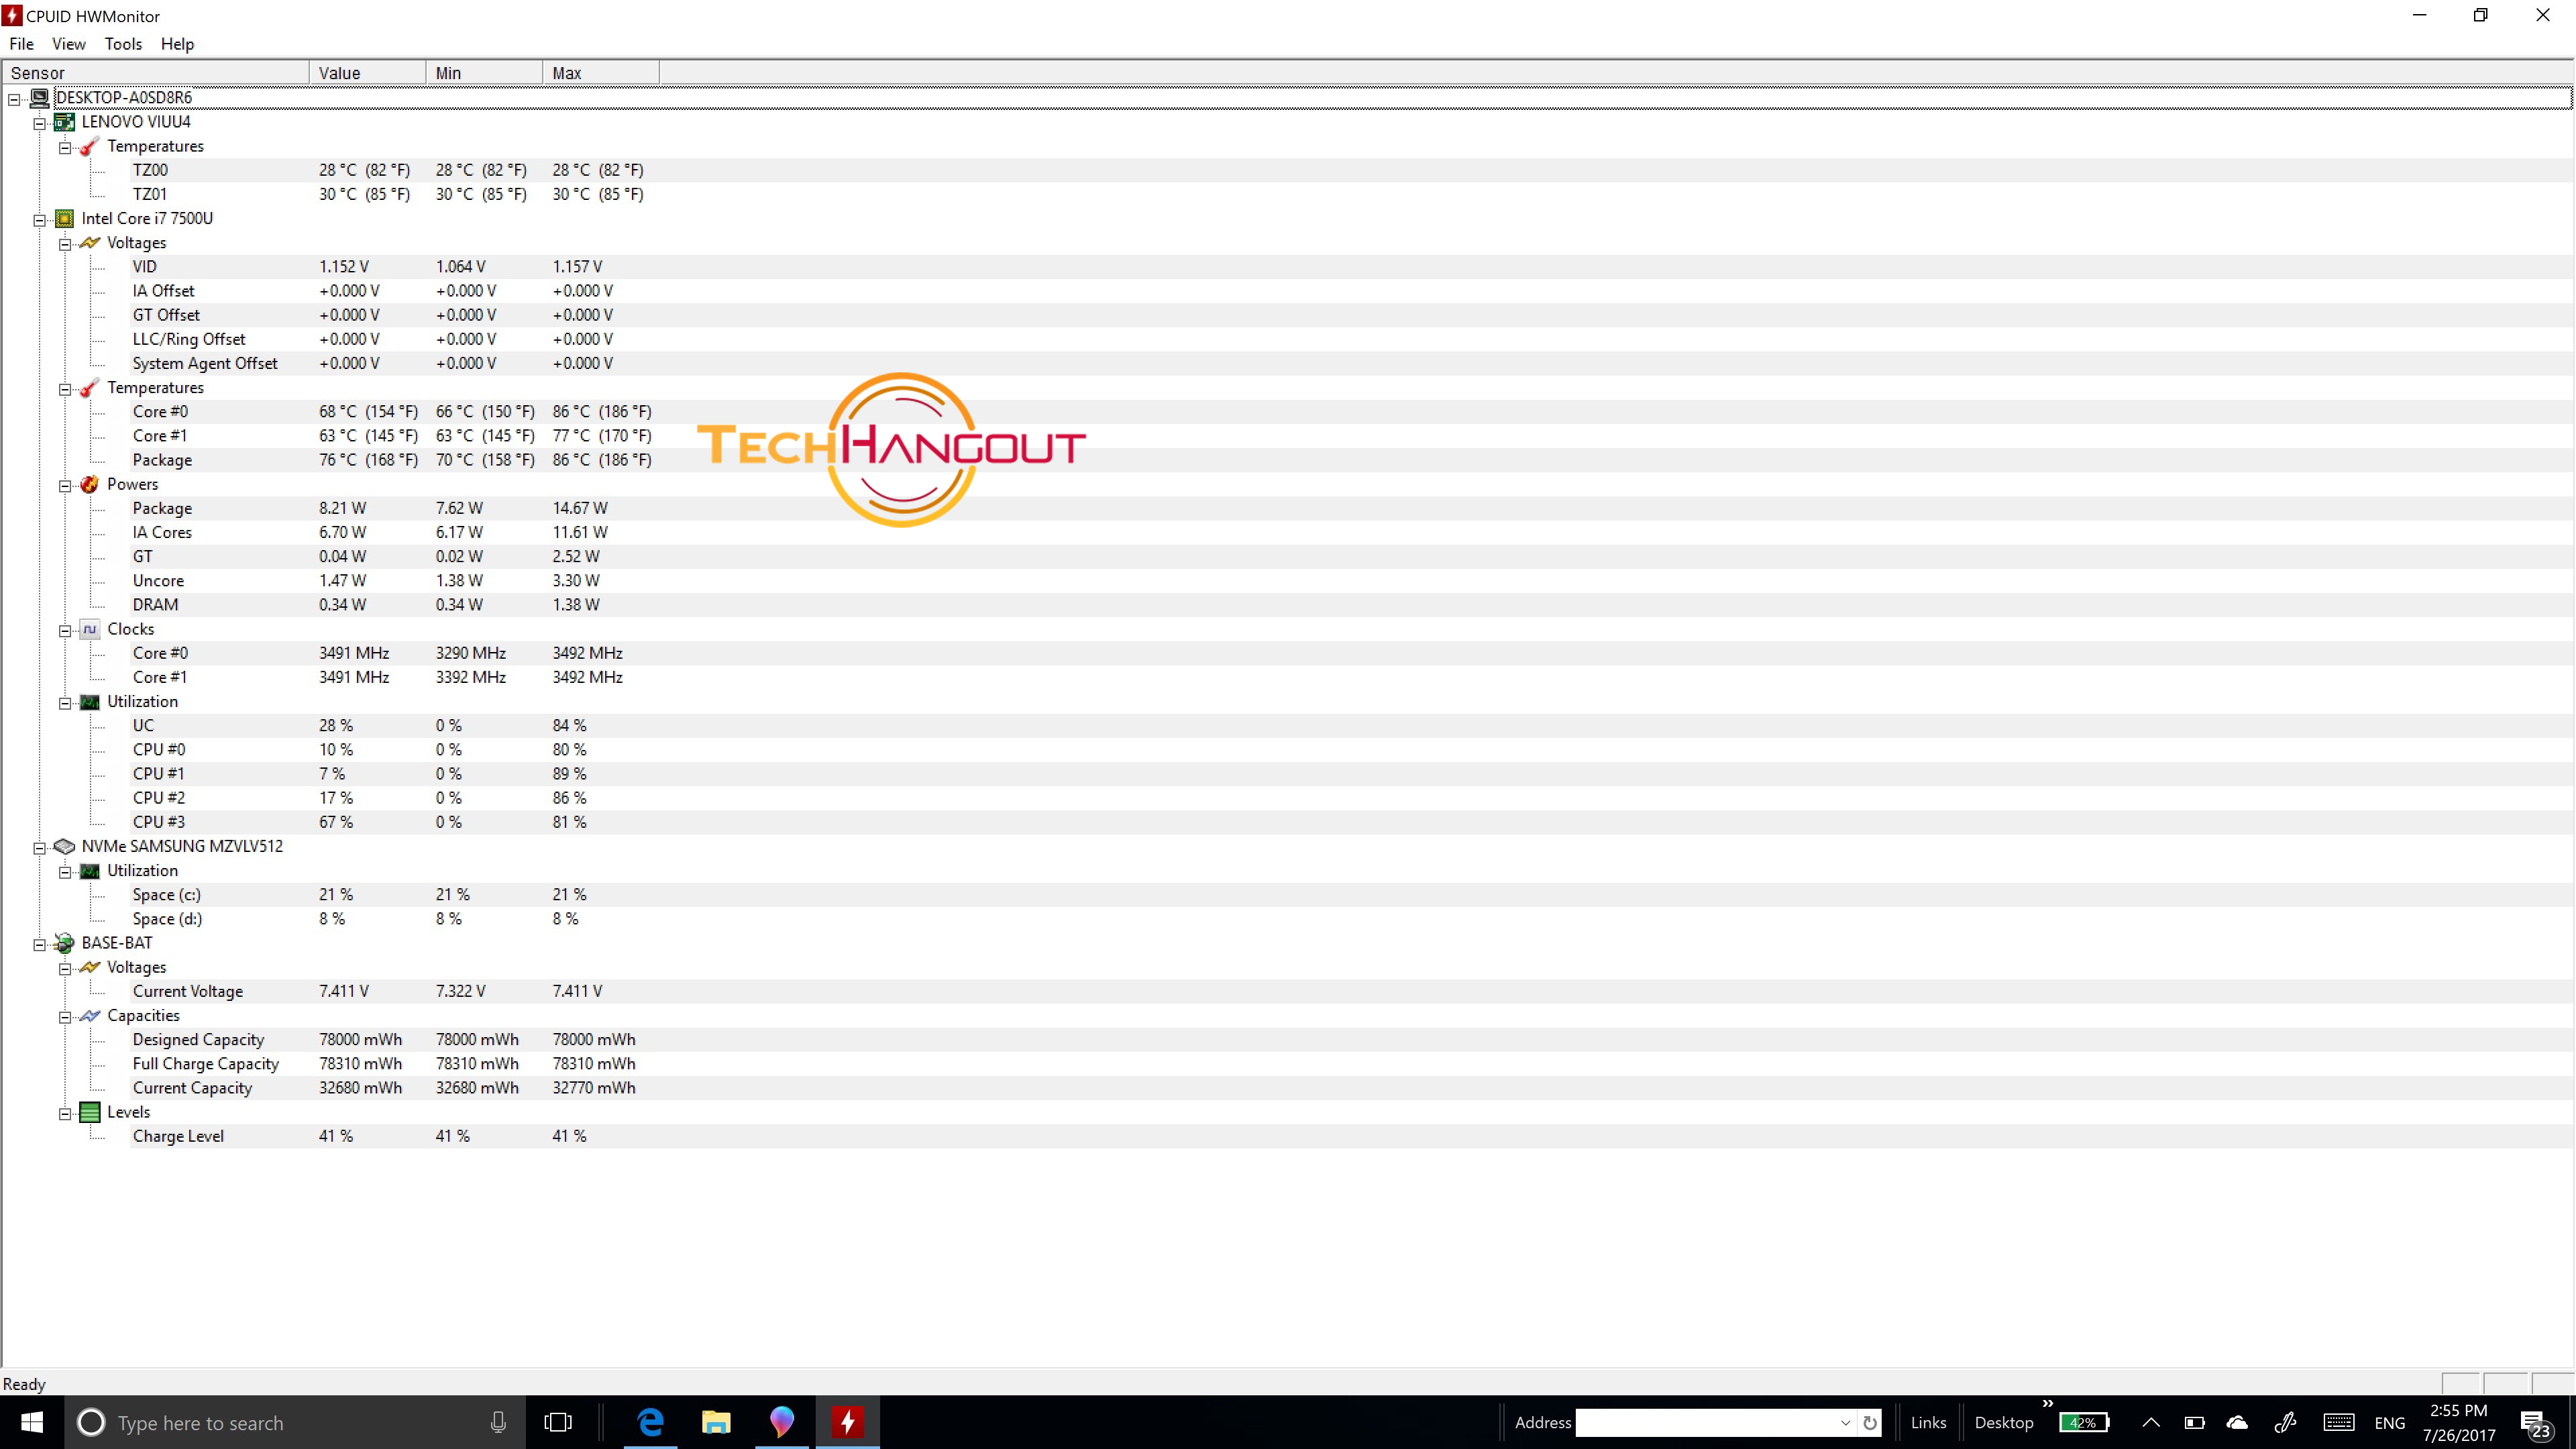This screenshot has width=2576, height=1449.
Task: Click the Windows Ink Workspace pen icon
Action: pyautogui.click(x=2286, y=1422)
